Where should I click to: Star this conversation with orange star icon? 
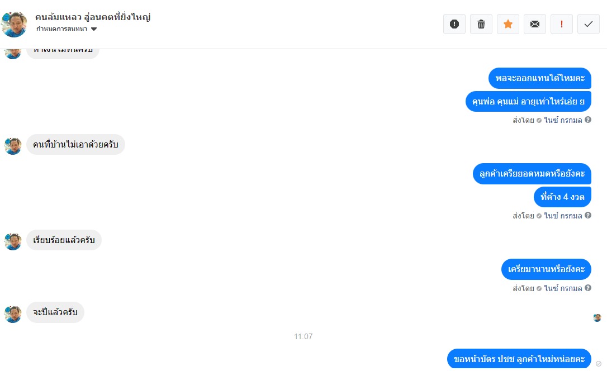[x=508, y=24]
